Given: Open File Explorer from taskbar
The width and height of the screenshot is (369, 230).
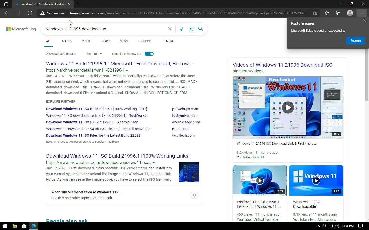Looking at the screenshot, I should click(x=15, y=226).
